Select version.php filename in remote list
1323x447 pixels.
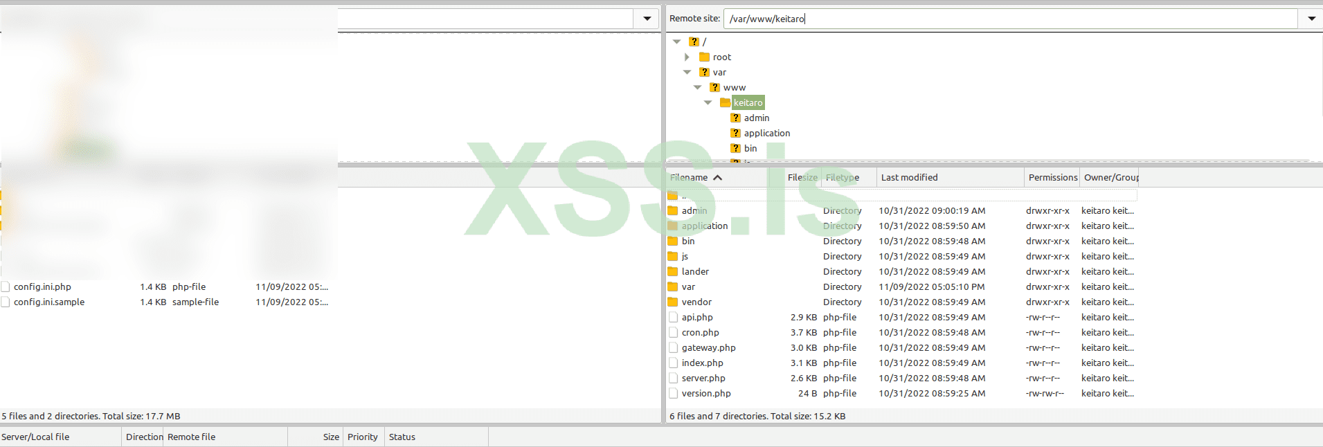click(706, 393)
